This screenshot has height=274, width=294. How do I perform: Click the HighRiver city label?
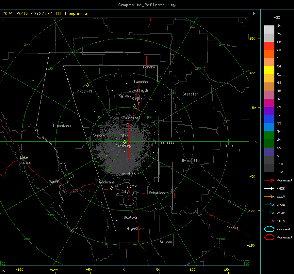click(x=136, y=229)
